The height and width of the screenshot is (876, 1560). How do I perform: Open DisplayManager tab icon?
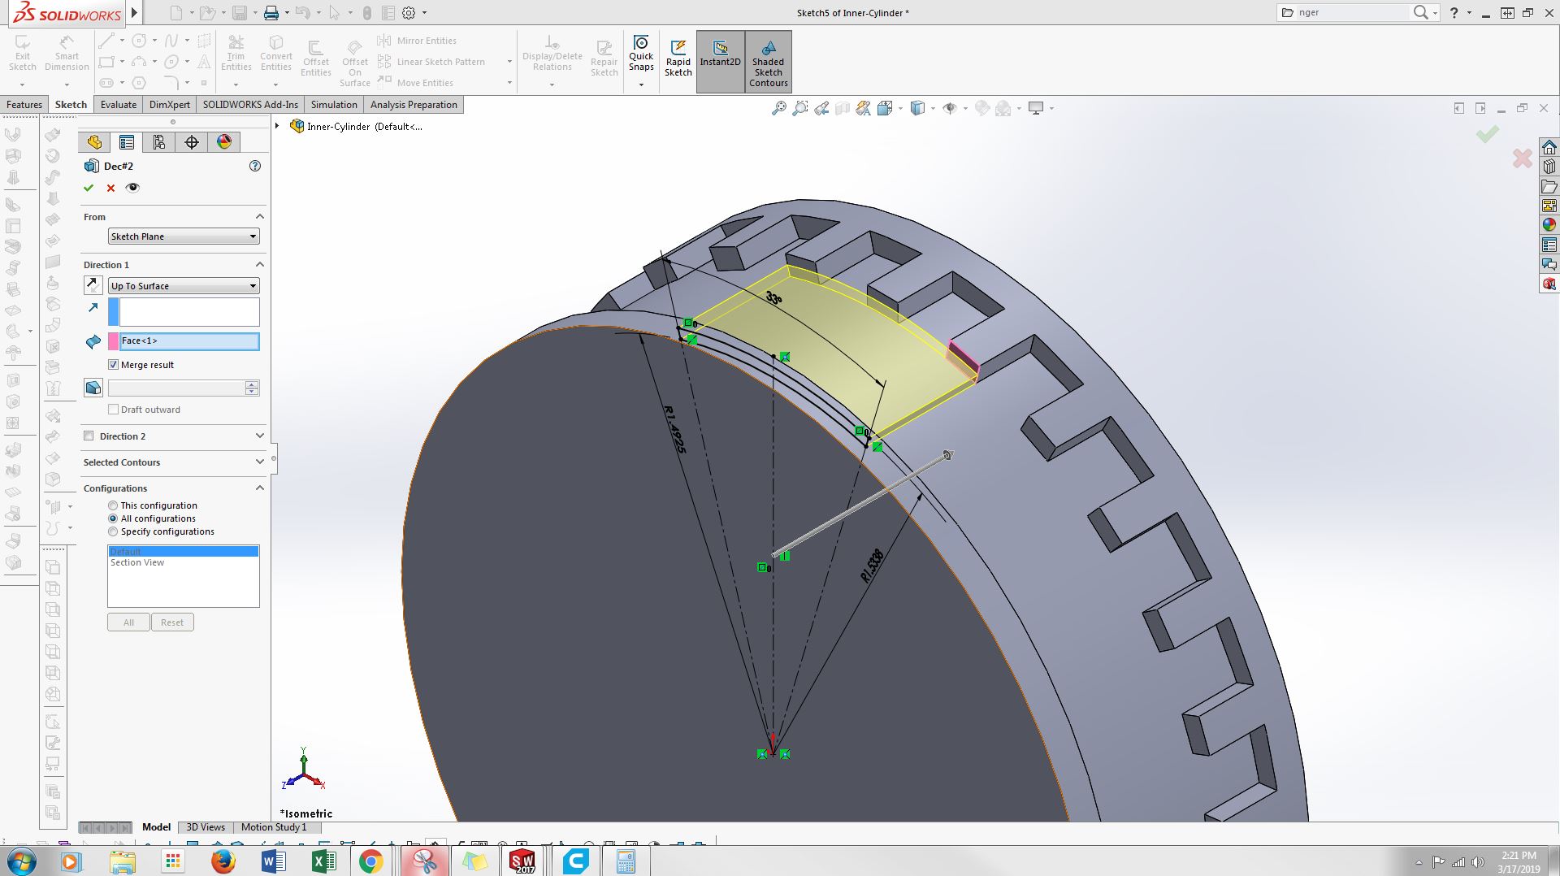[224, 142]
